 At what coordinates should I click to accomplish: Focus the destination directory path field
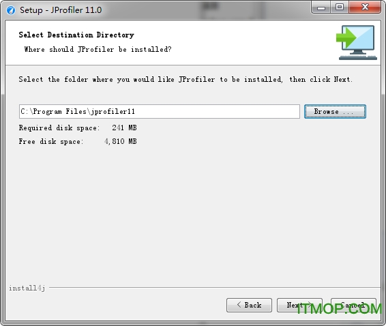point(160,112)
